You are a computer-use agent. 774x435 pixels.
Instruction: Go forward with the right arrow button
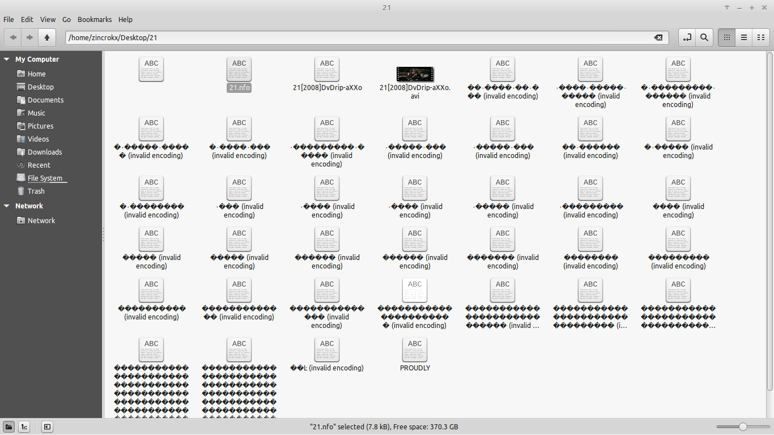(x=29, y=37)
